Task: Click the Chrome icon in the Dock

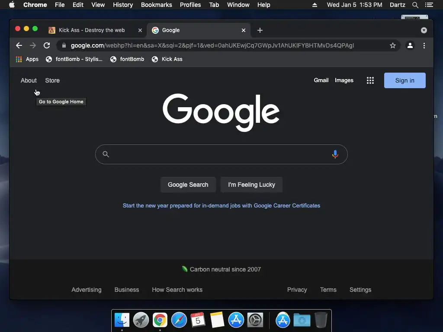Action: [160, 320]
